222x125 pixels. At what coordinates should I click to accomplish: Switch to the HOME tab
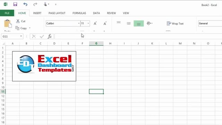pyautogui.click(x=22, y=13)
